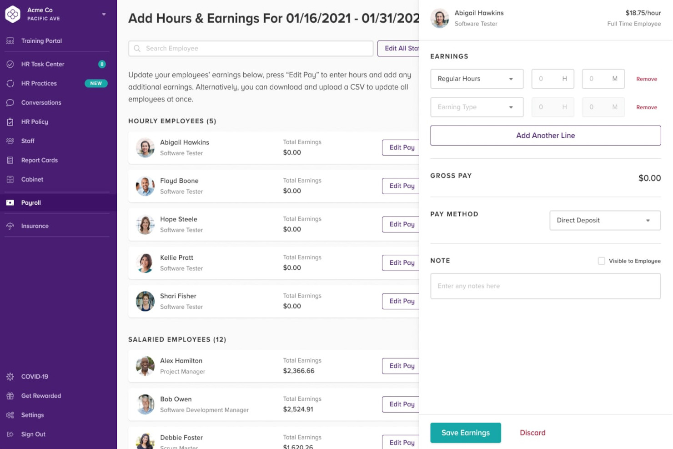Open the HR Policy menu item

point(35,122)
